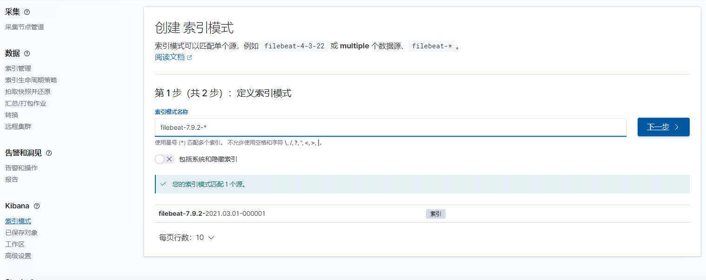Open 拍取快照并还原 section
The image size is (706, 280).
click(x=28, y=92)
